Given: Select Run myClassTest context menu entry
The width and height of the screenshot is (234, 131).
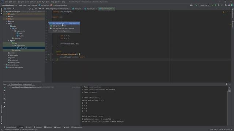Looking at the screenshot, I should tap(64, 23).
